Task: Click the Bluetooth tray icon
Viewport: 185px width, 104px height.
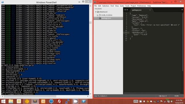Action: point(158,101)
